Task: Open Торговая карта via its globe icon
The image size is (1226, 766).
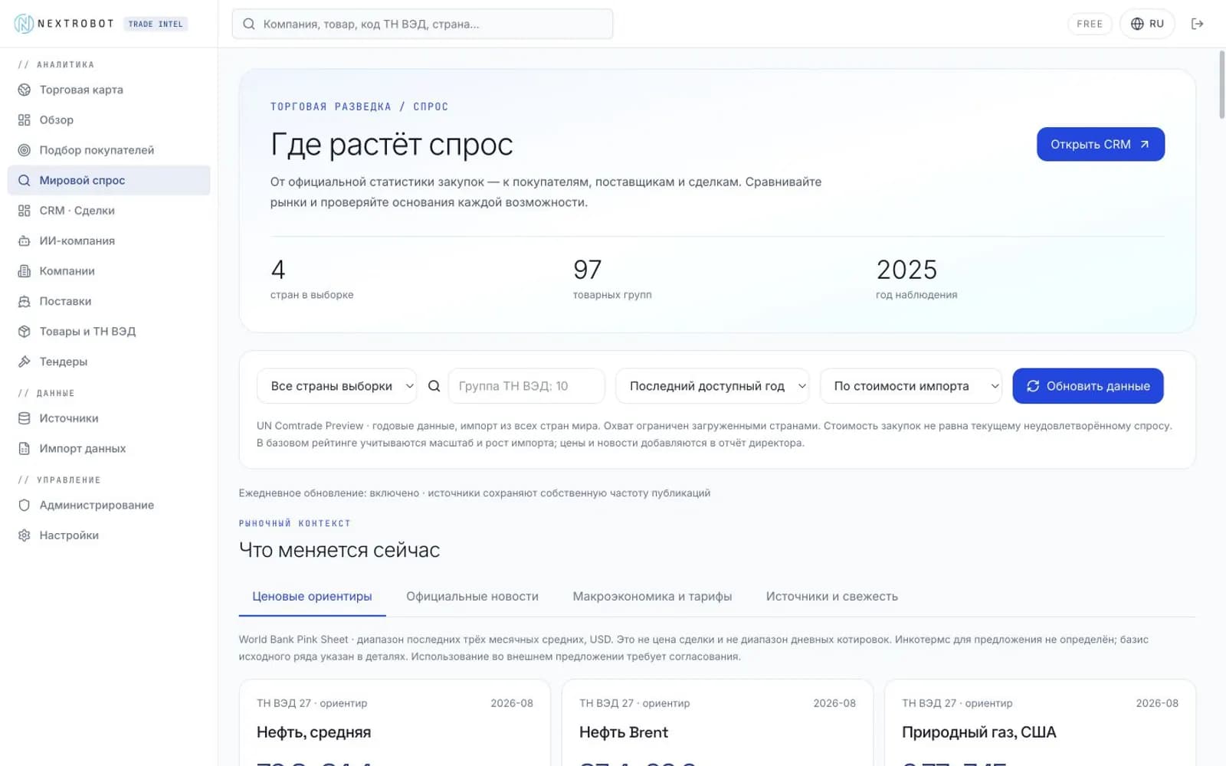Action: [x=25, y=90]
